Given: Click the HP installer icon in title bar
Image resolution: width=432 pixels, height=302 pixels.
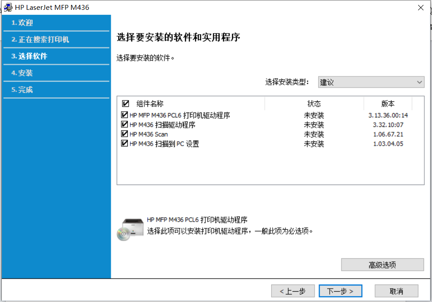Looking at the screenshot, I should 8,8.
